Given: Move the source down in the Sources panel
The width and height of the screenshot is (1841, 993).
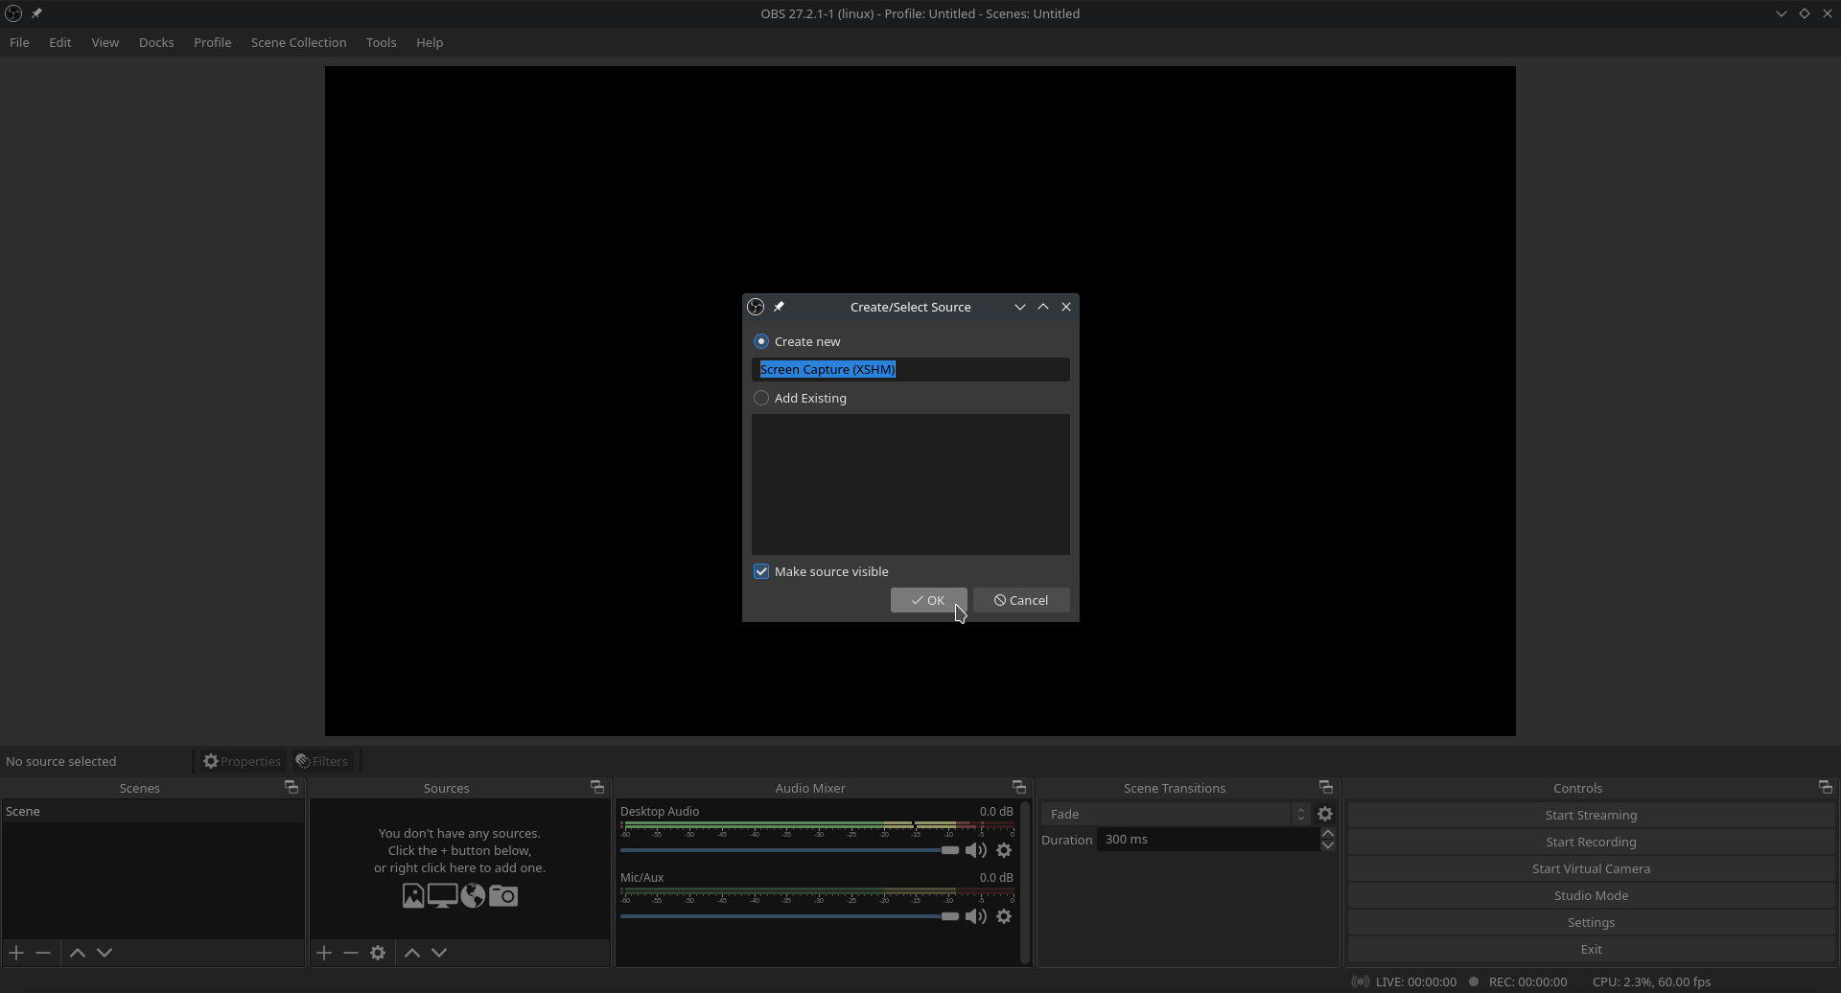Looking at the screenshot, I should coord(439,953).
